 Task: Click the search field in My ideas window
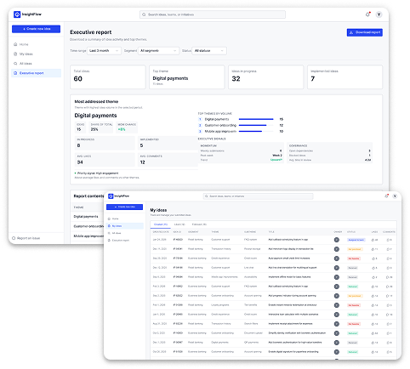tap(259, 196)
